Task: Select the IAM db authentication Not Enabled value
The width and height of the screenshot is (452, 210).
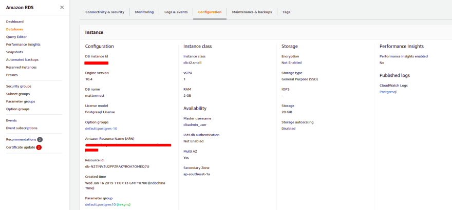Action: (x=194, y=141)
